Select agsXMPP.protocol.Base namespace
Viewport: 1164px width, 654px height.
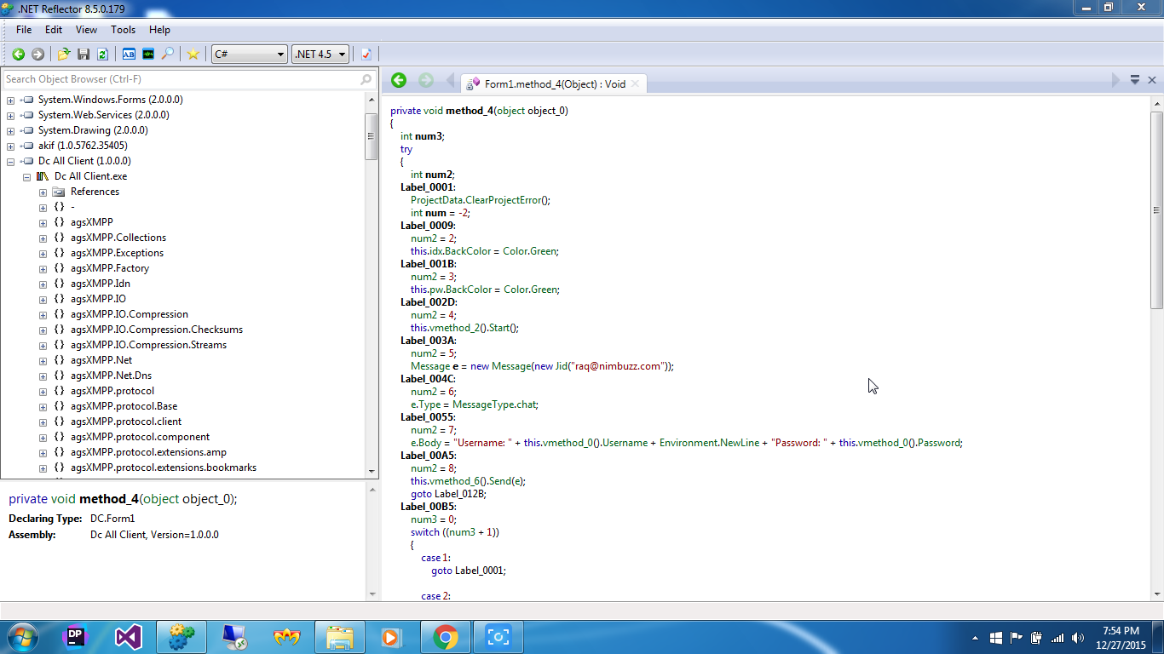click(x=124, y=406)
